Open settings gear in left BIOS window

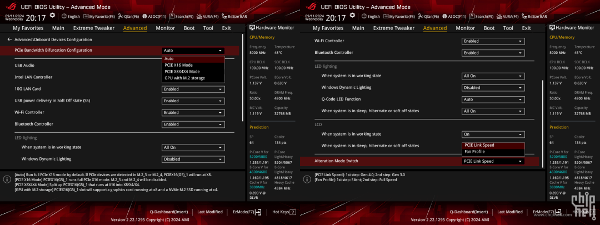pyautogui.click(x=52, y=16)
